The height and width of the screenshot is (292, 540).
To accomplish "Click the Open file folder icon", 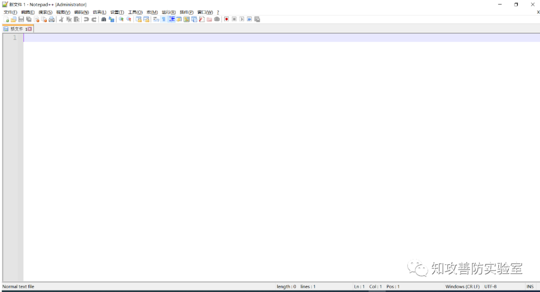I will [x=13, y=19].
